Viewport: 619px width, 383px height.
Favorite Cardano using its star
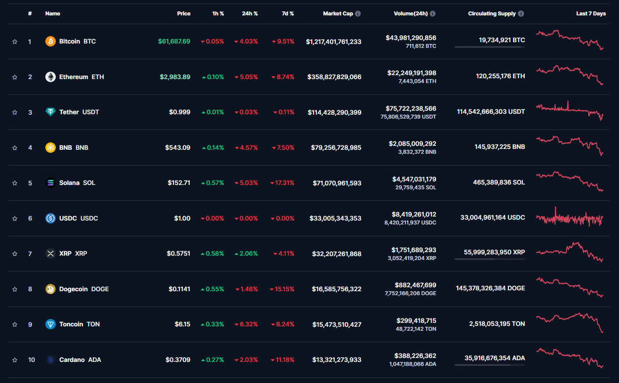[15, 360]
